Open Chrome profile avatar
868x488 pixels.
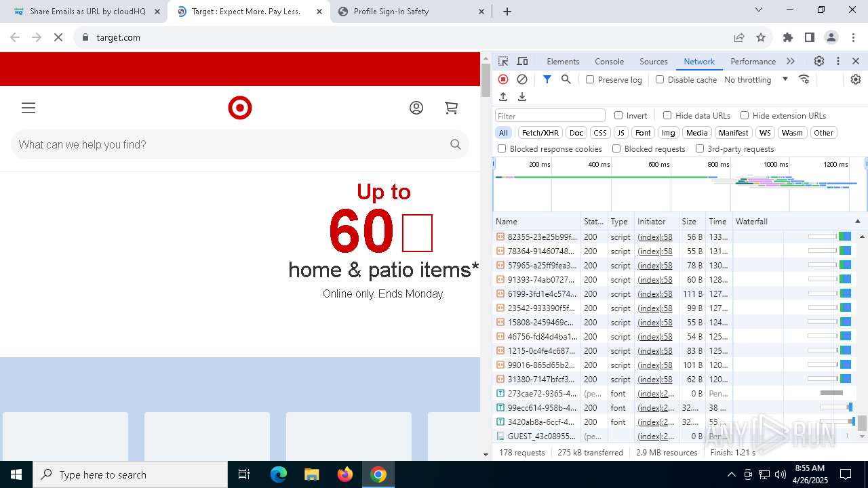[831, 37]
